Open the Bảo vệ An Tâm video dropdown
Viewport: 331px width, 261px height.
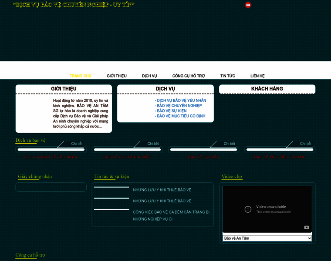[x=267, y=238]
